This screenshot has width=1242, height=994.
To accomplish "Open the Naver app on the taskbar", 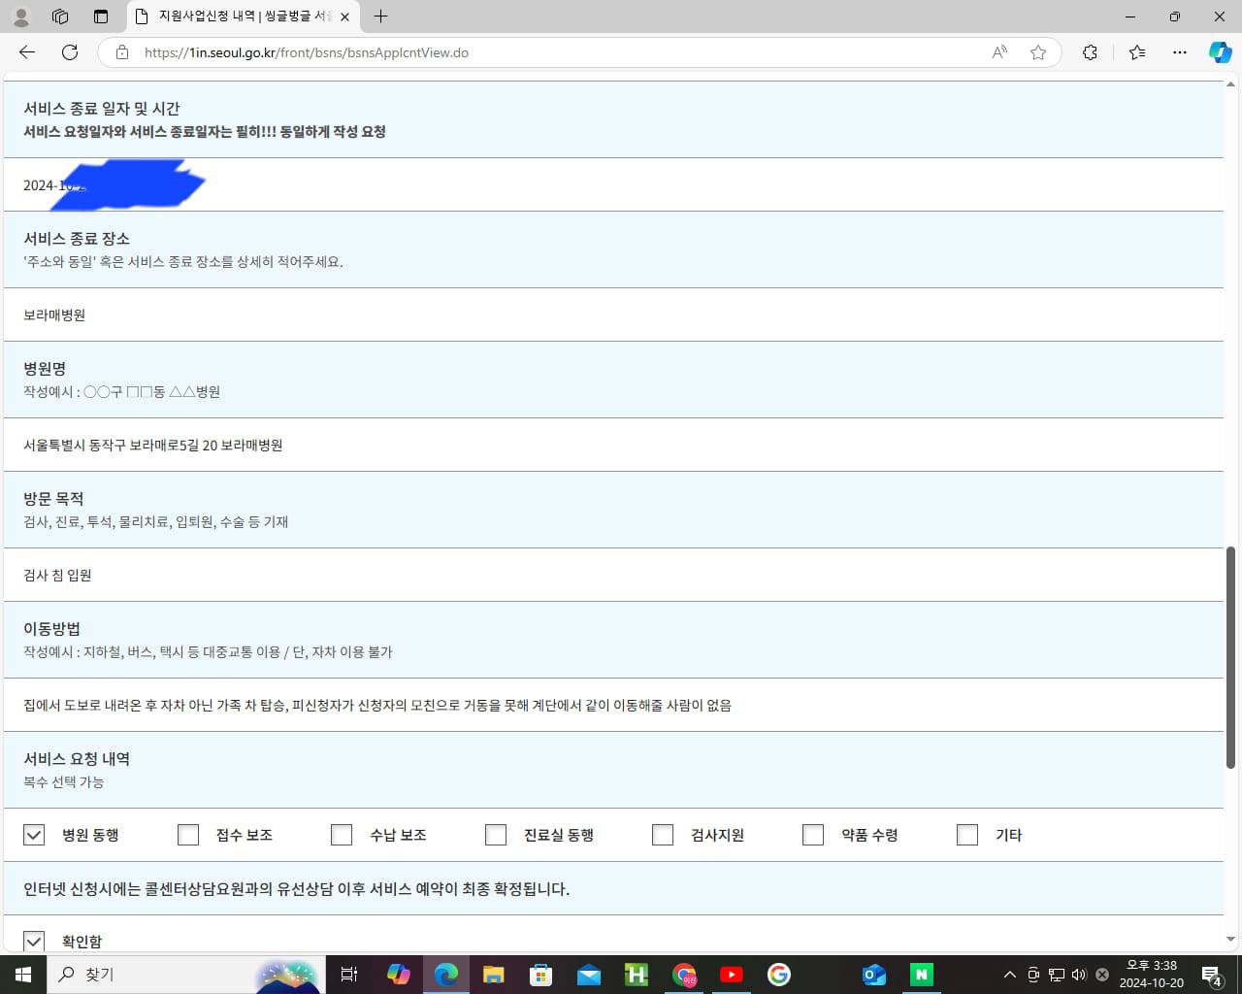I will click(x=922, y=975).
